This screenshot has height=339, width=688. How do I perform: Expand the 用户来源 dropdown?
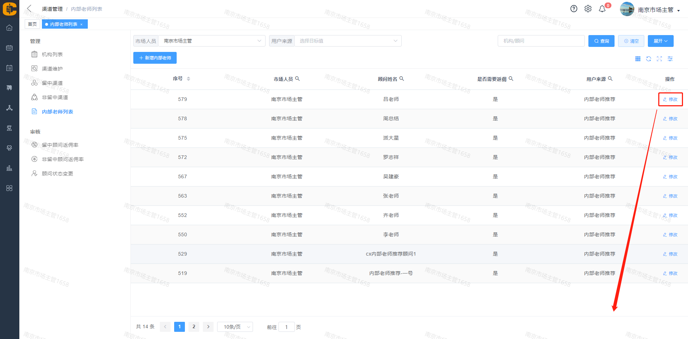[x=348, y=41]
